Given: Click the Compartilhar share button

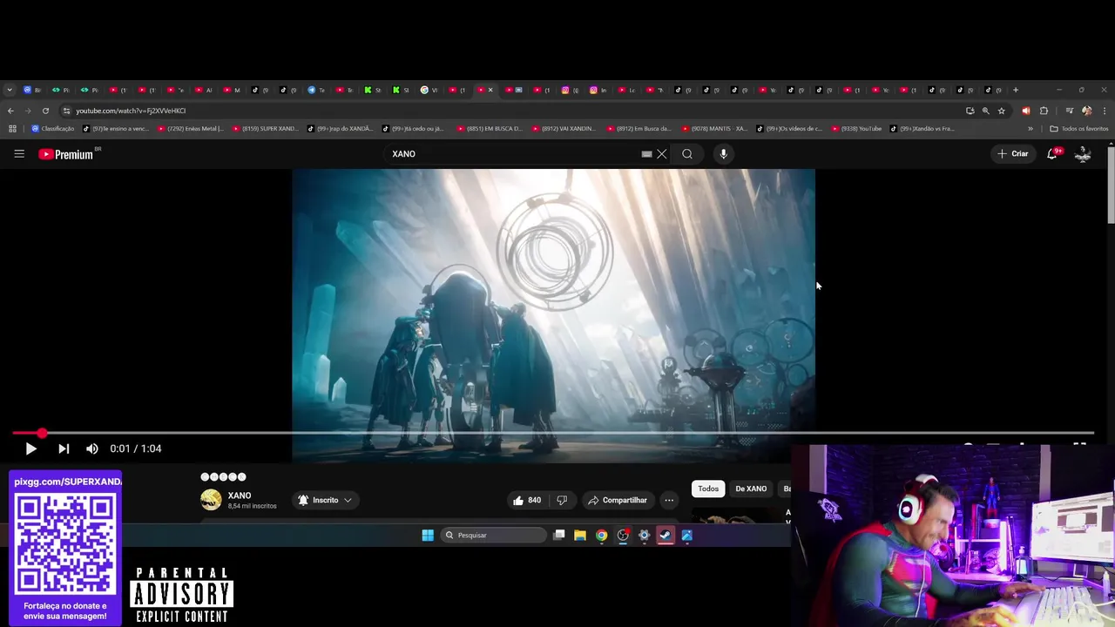Looking at the screenshot, I should point(617,500).
